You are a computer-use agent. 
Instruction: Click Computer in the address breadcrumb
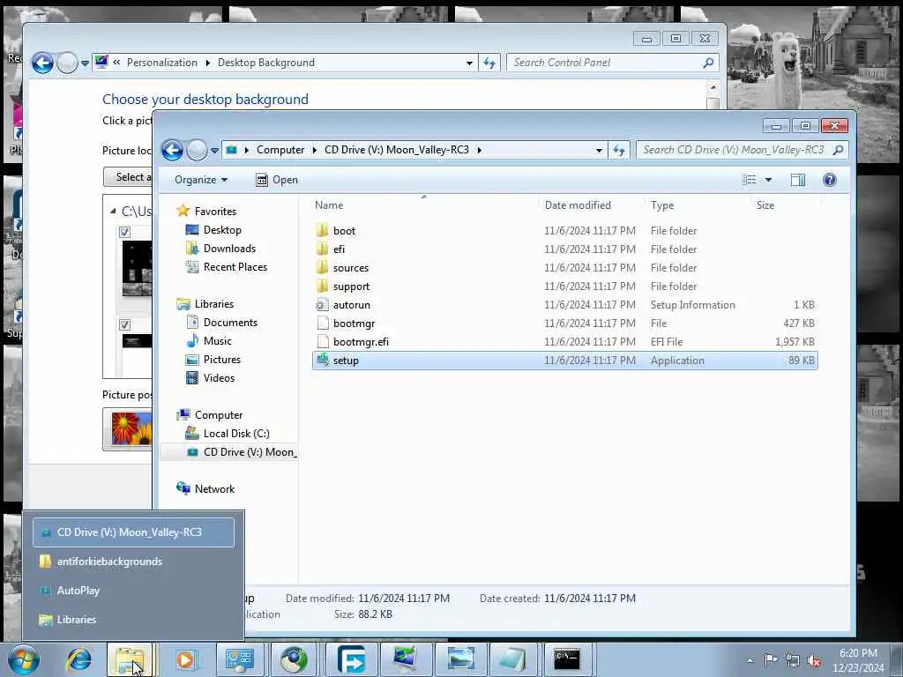(x=280, y=150)
